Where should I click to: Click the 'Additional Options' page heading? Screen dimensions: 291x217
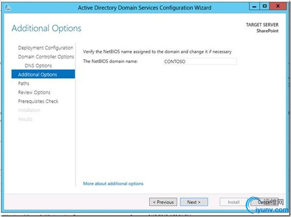46,29
